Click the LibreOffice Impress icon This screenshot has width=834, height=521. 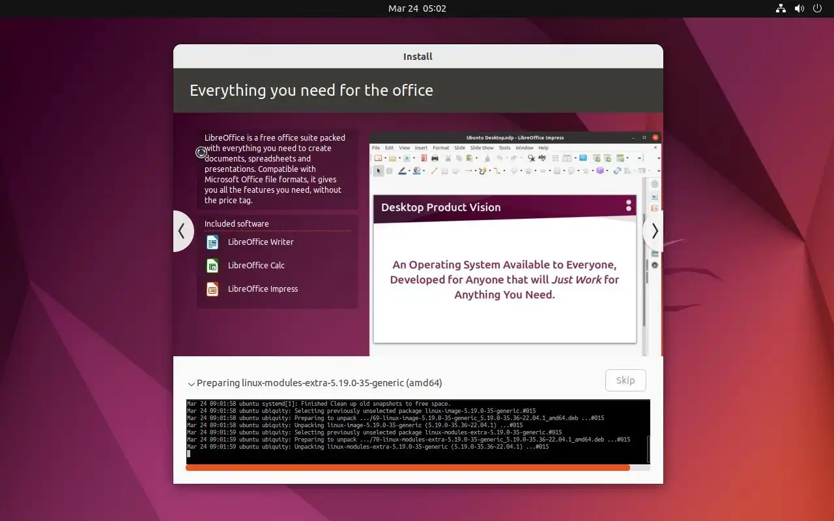212,289
